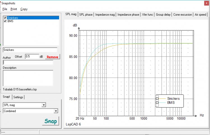210x135 pixels.
Task: Click the Description text box
Action: click(28, 78)
